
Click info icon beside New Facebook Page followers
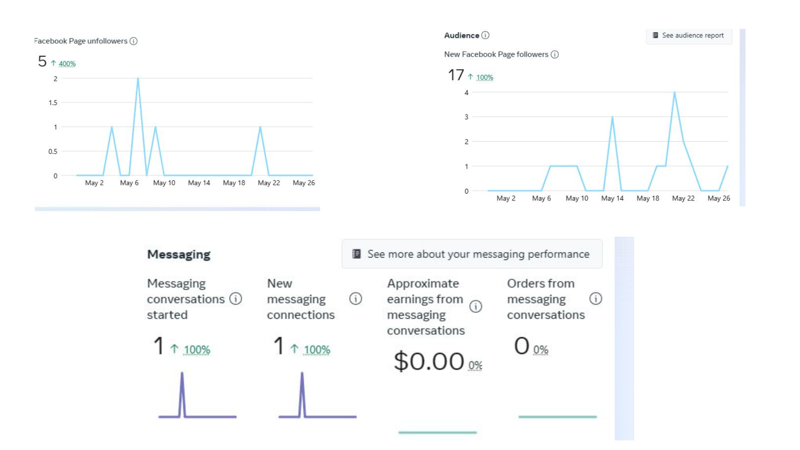555,55
